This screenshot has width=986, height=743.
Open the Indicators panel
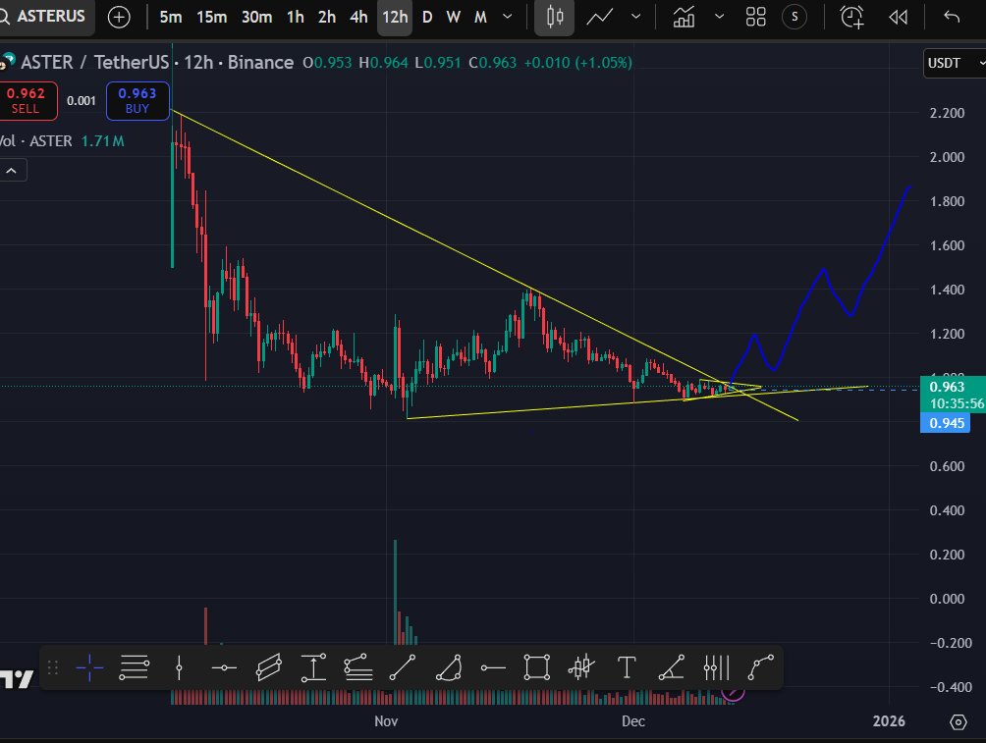tap(685, 17)
